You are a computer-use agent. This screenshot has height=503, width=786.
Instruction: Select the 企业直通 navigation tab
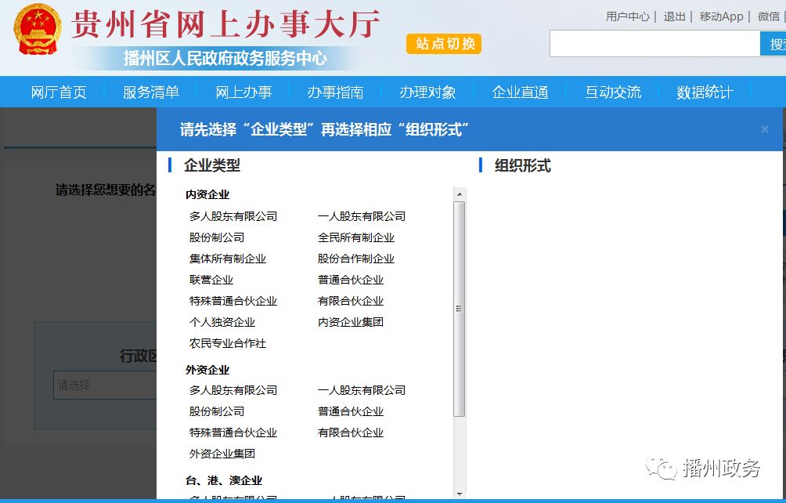pos(520,92)
